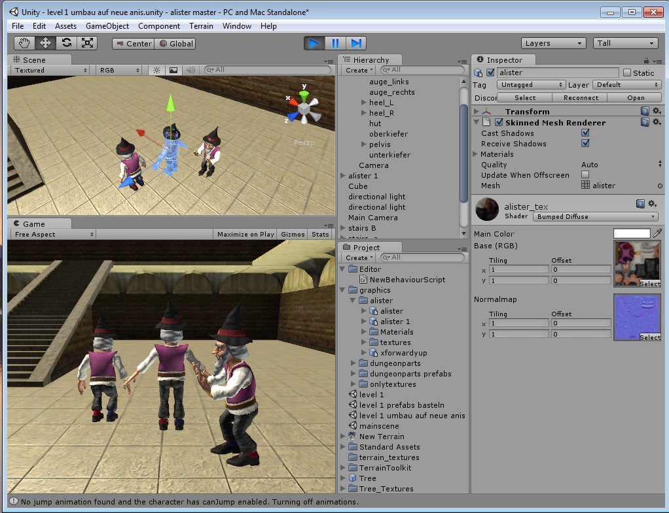Disable the Cast Shadows checkbox
The height and width of the screenshot is (513, 669).
pyautogui.click(x=585, y=133)
